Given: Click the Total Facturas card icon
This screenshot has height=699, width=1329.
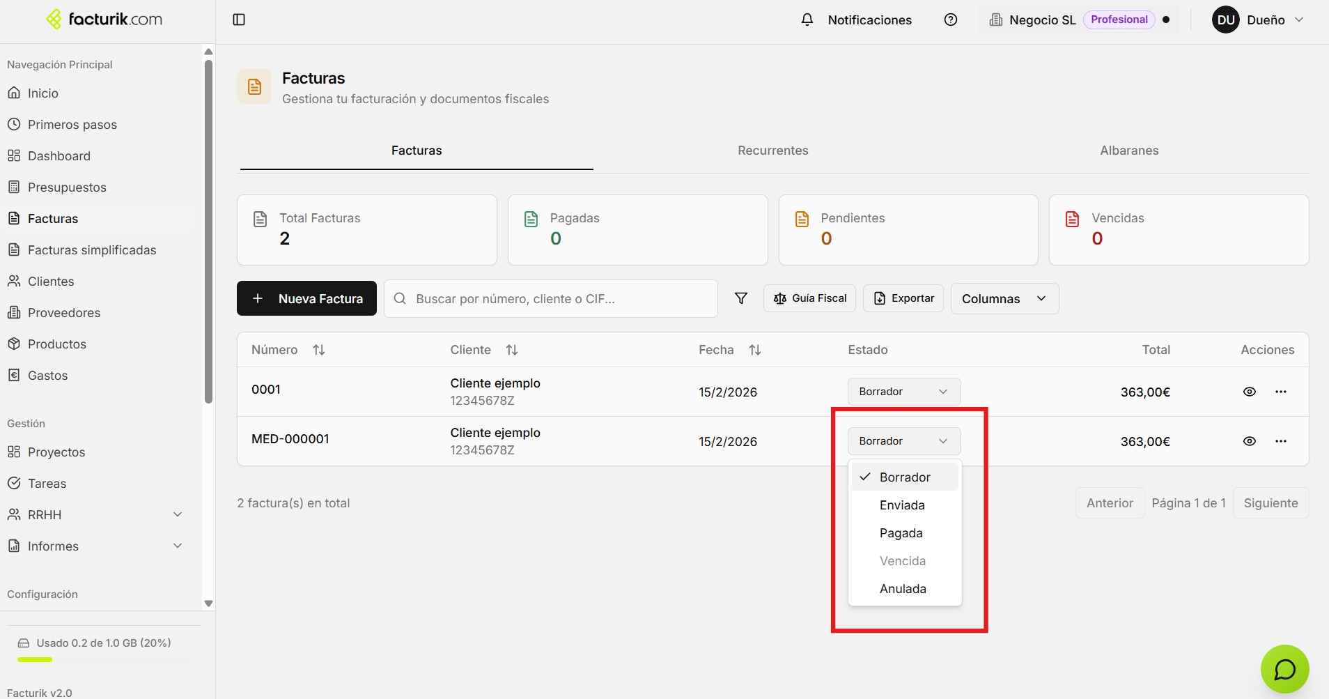Looking at the screenshot, I should 260,219.
